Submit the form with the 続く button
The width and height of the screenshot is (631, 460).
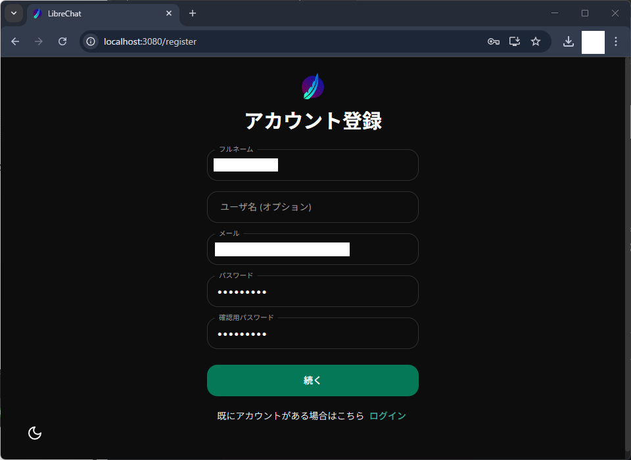pos(313,380)
